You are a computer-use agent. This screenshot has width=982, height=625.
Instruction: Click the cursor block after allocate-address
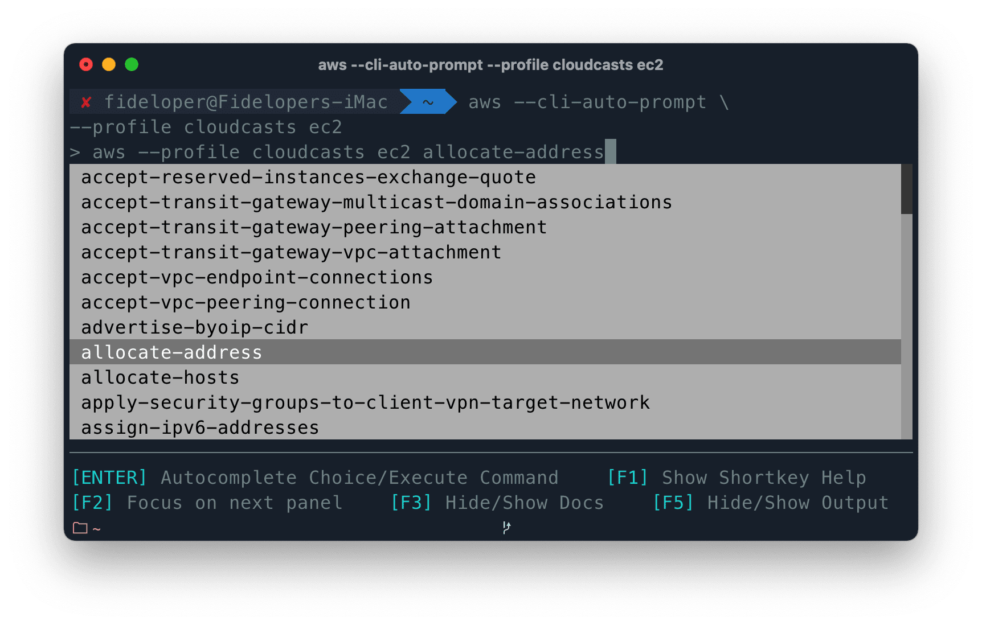[610, 151]
